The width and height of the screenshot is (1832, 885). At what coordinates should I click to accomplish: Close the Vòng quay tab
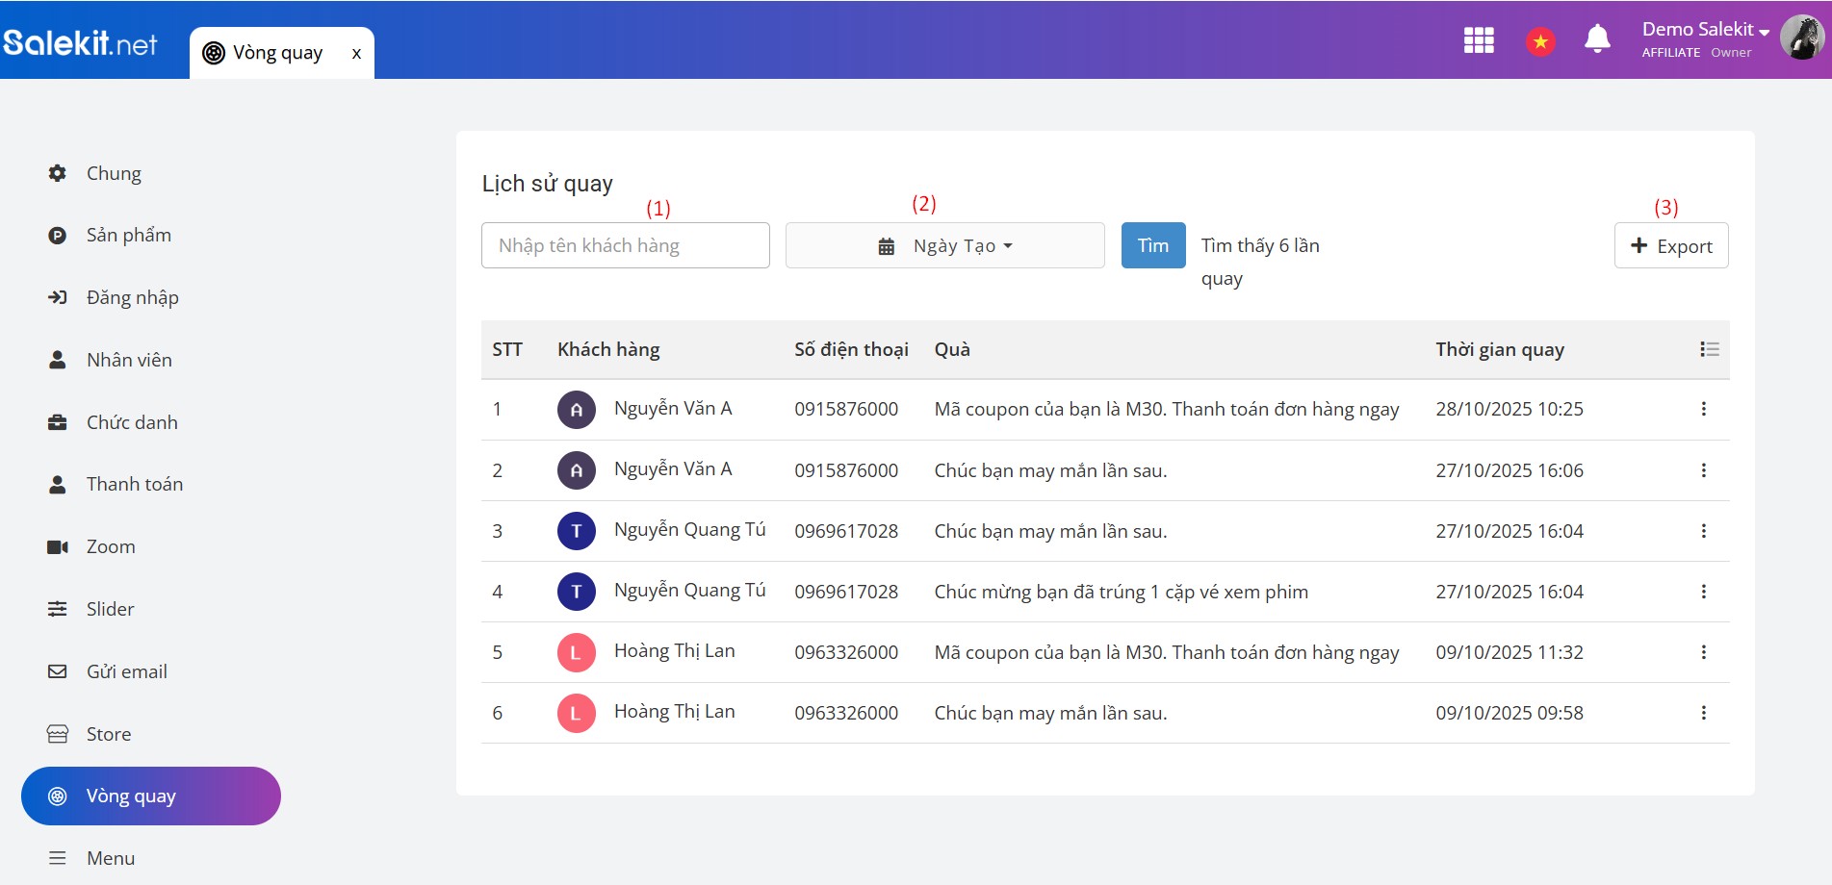click(x=356, y=54)
